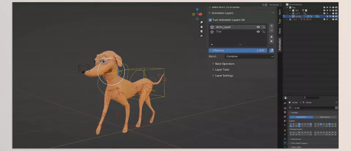Switch to the Item sidebar tab
The image size is (351, 151).
tap(280, 12)
